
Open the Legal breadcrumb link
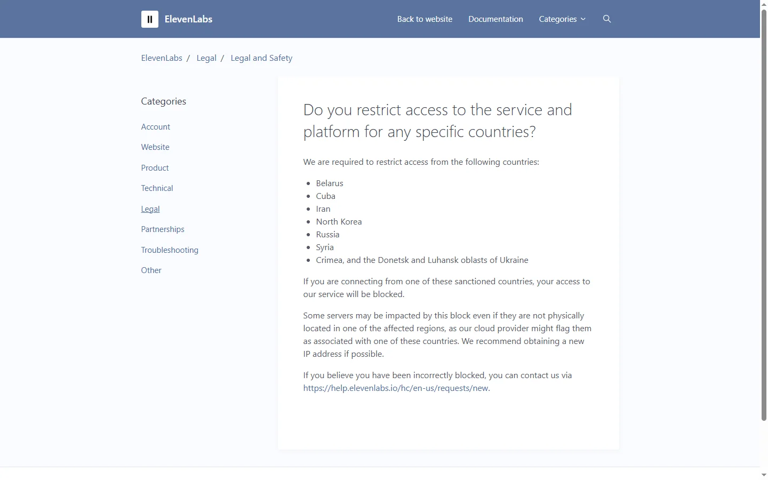(206, 58)
